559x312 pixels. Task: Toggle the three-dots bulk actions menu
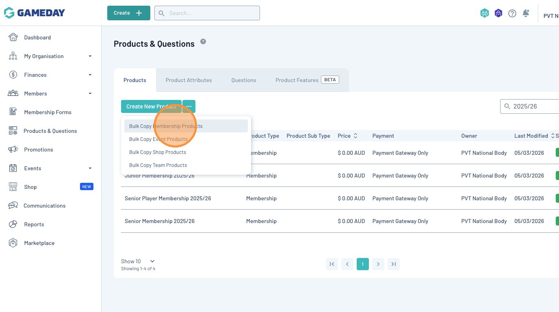tap(189, 106)
